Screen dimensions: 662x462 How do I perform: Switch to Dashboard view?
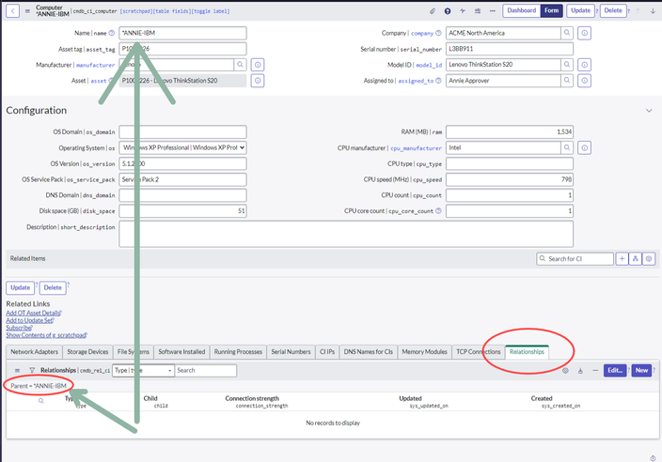coord(521,10)
